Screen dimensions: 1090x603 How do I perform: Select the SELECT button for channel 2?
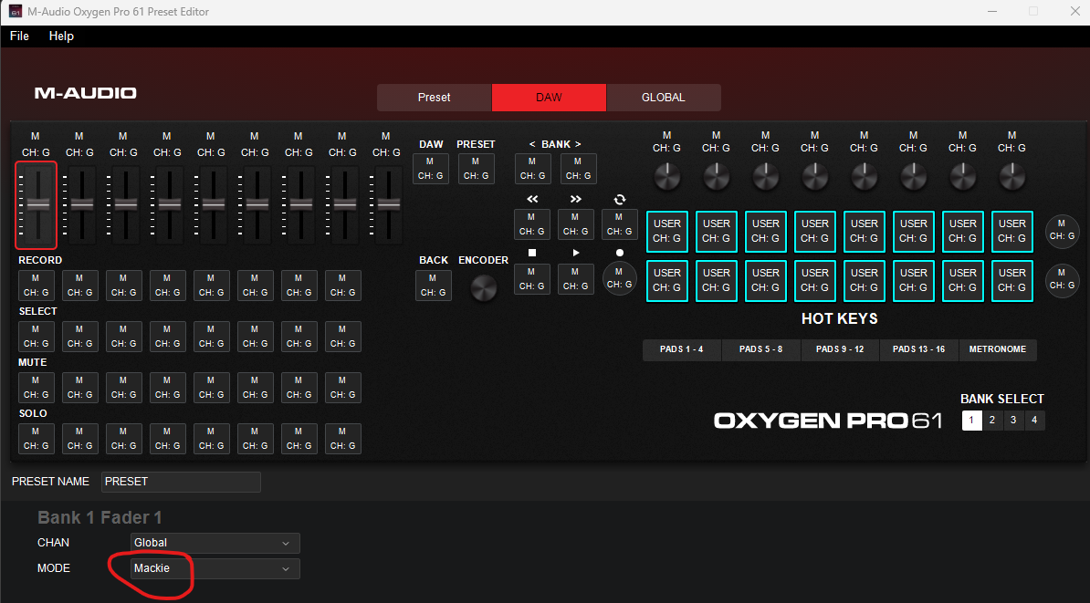(80, 337)
